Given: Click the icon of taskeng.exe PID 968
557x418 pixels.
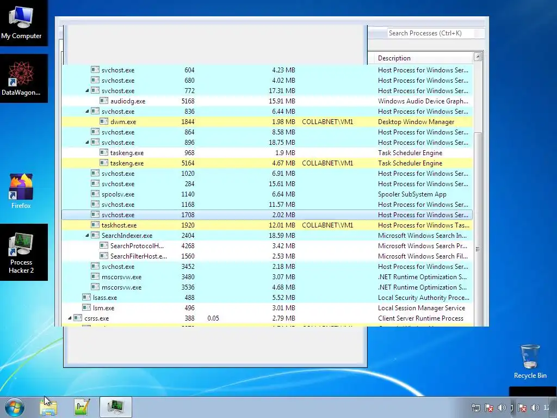Looking at the screenshot, I should point(104,152).
